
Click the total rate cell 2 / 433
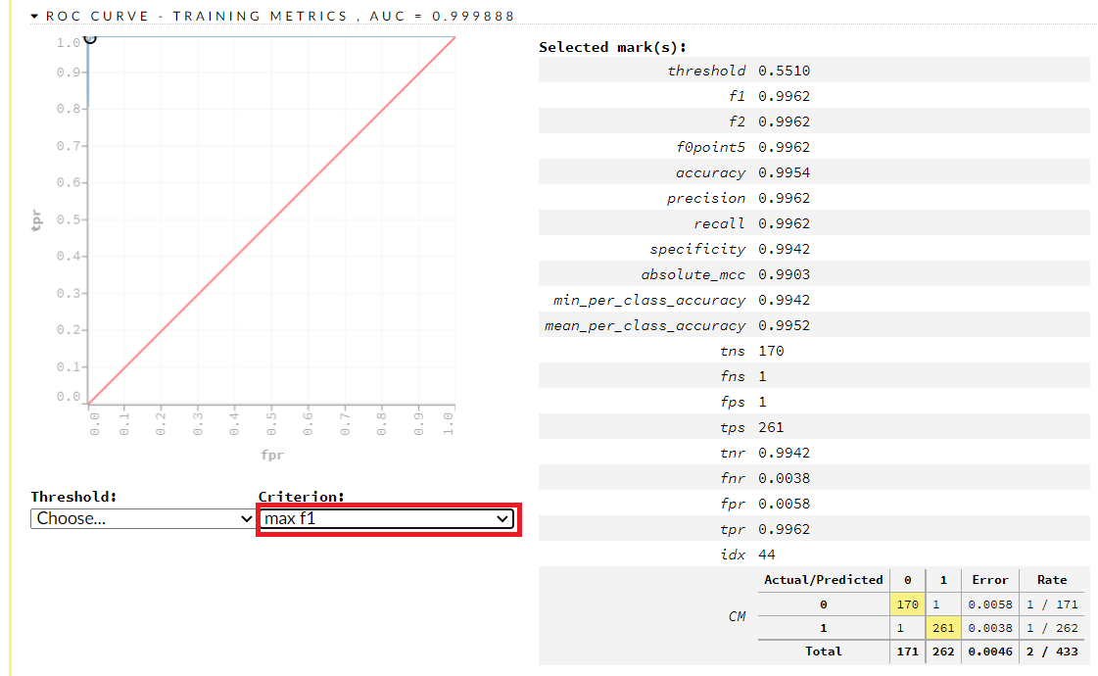tap(1051, 651)
